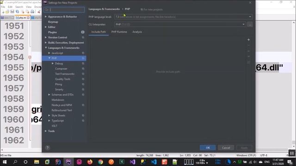
Task: Open Firefox from taskbar
Action: coord(90,162)
